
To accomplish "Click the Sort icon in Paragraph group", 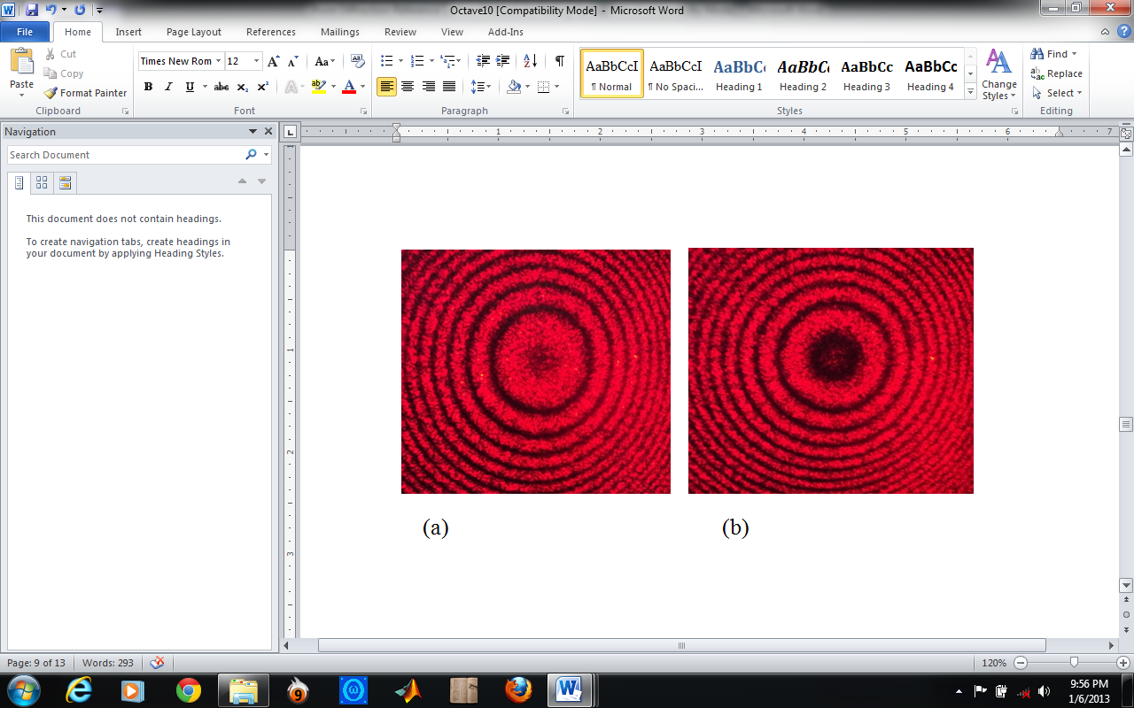I will click(530, 61).
